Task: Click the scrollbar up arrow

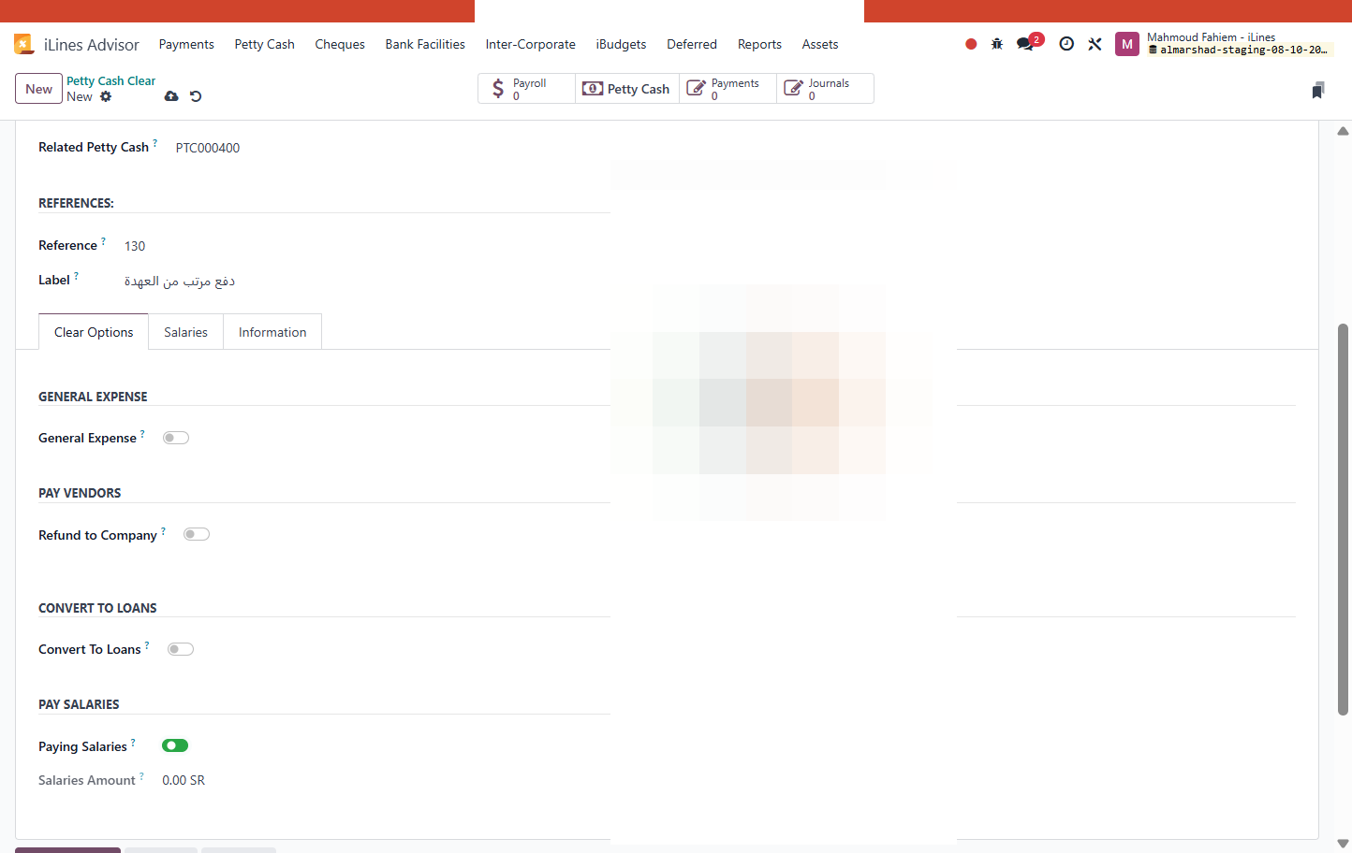Action: click(x=1344, y=131)
